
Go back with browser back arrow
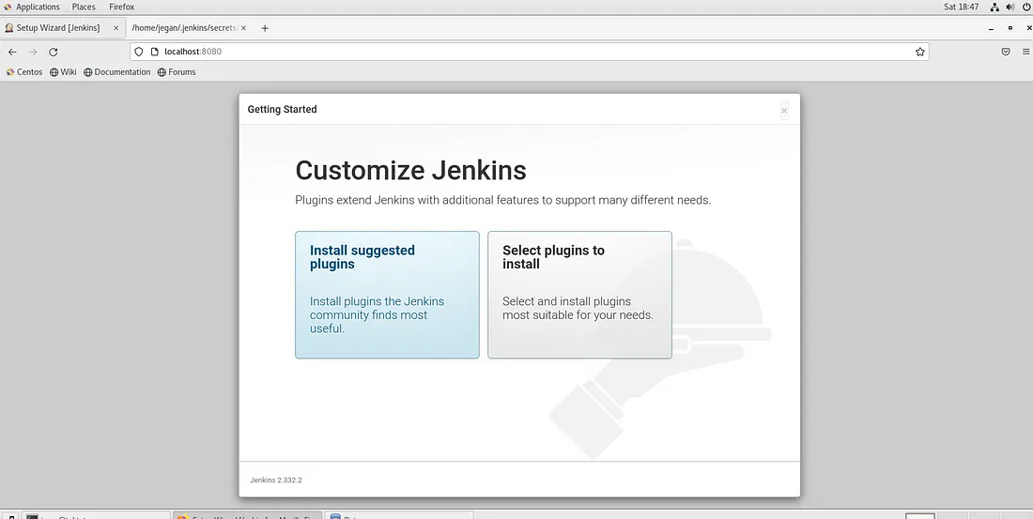(12, 52)
